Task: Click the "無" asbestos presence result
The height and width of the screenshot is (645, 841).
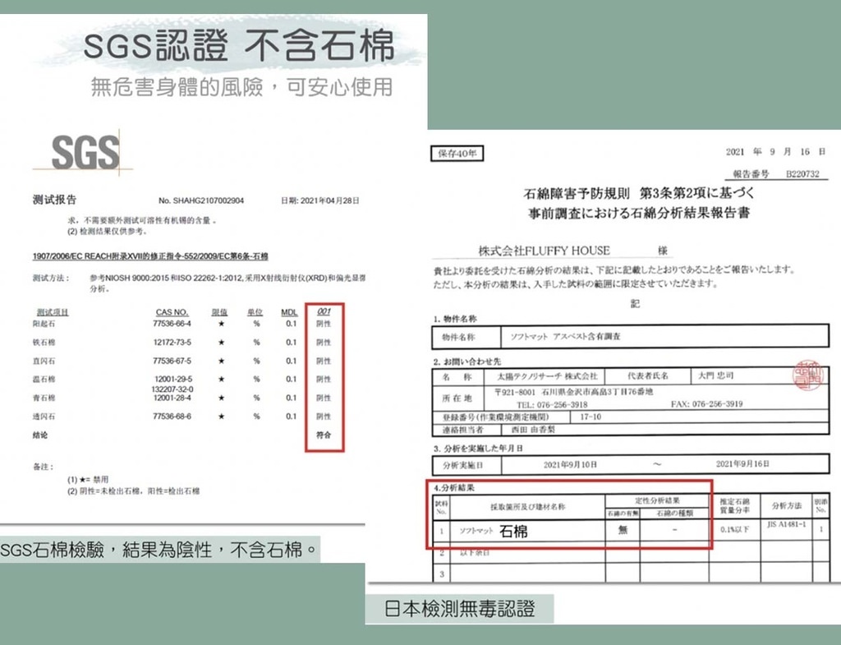Action: (623, 530)
